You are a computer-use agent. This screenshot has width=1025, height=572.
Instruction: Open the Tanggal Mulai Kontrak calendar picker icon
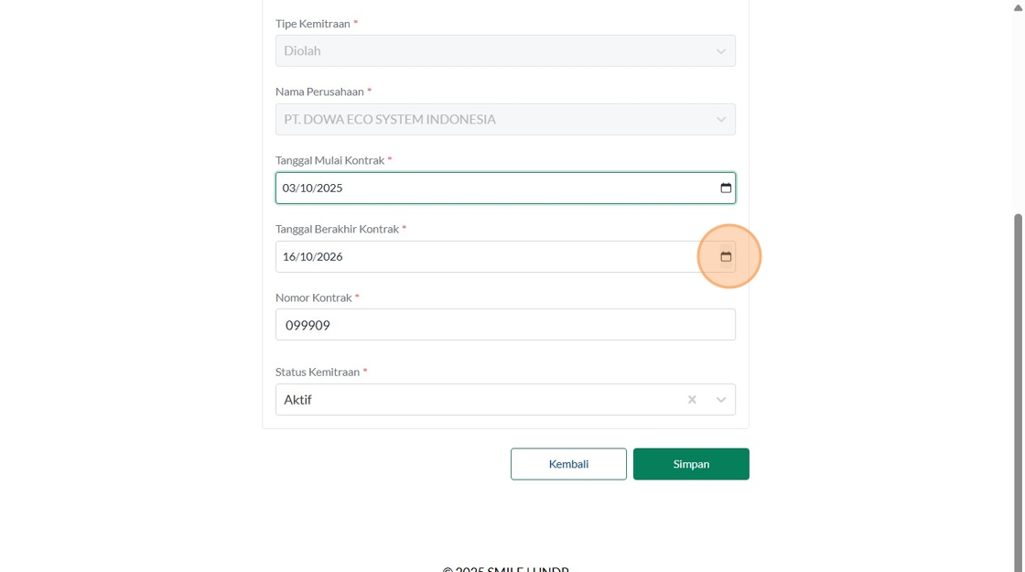(x=726, y=188)
